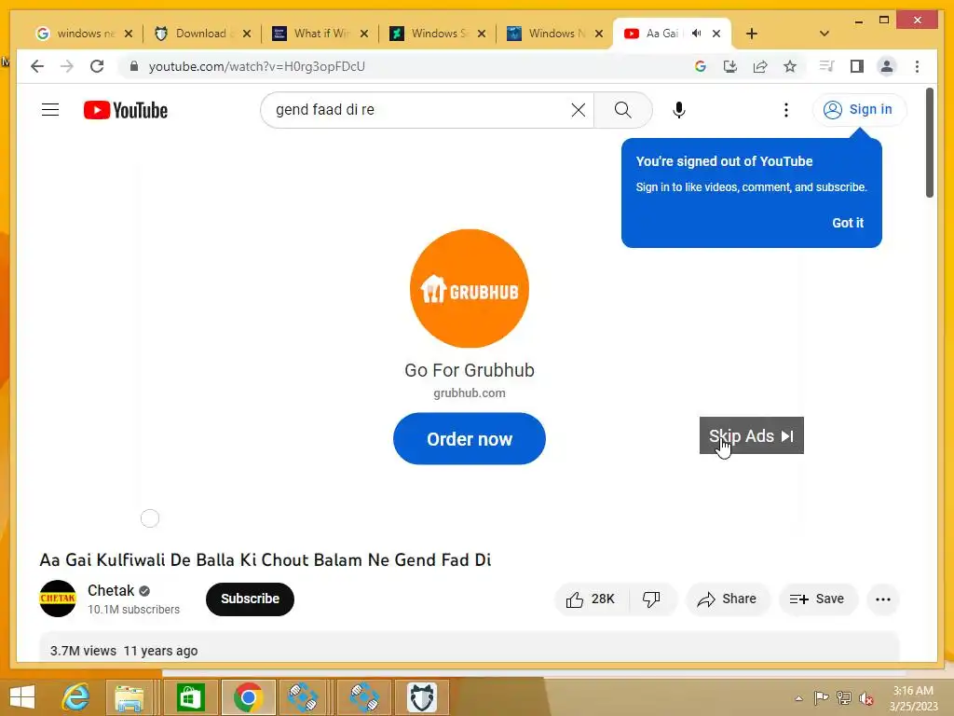Save video to playlist
The image size is (954, 716).
818,599
